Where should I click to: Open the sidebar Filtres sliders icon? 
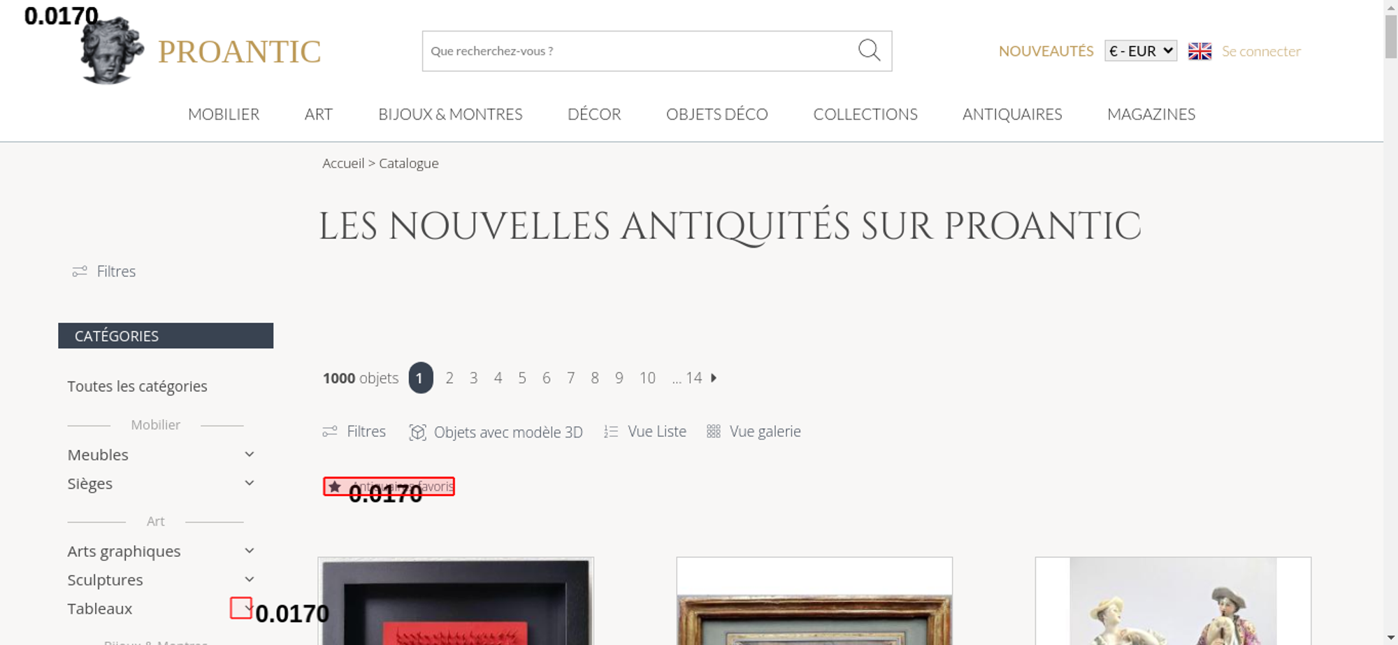pos(80,271)
